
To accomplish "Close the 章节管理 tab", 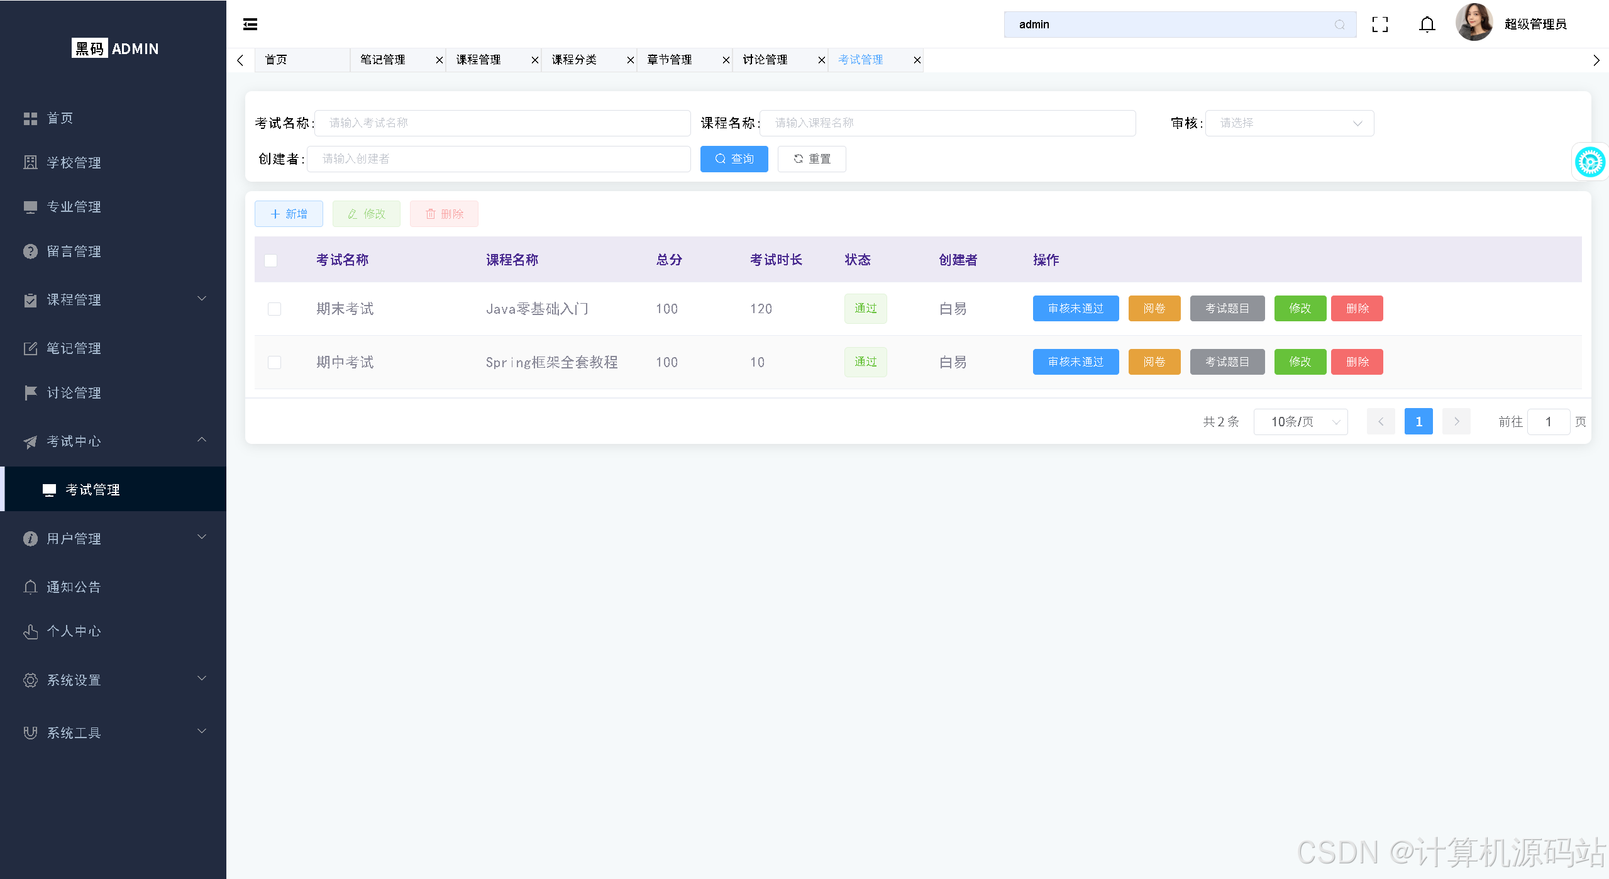I will (726, 60).
